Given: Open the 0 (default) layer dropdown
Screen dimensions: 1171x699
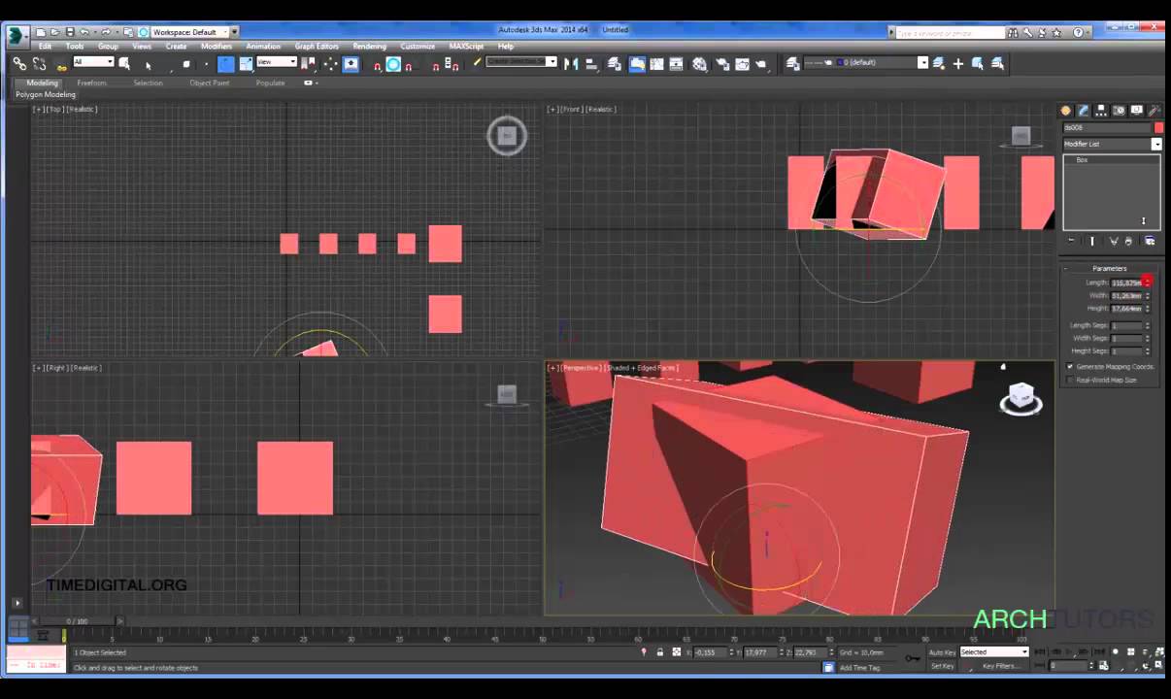Looking at the screenshot, I should click(x=867, y=62).
